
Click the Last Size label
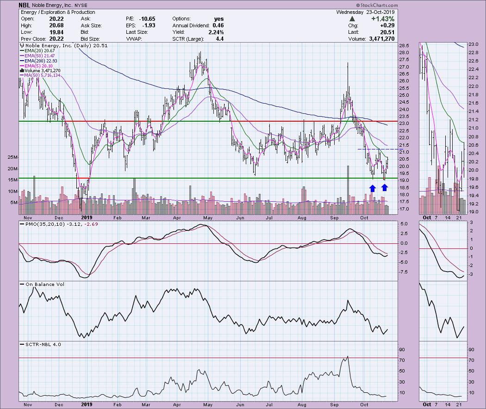[x=137, y=32]
